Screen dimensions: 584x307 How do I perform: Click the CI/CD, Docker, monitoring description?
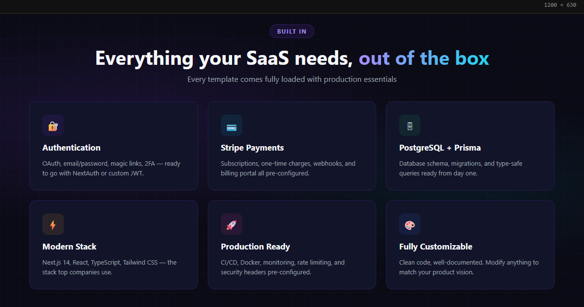coord(283,267)
